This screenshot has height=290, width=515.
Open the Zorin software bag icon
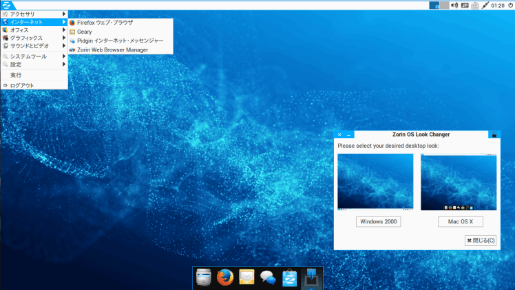[x=289, y=278]
